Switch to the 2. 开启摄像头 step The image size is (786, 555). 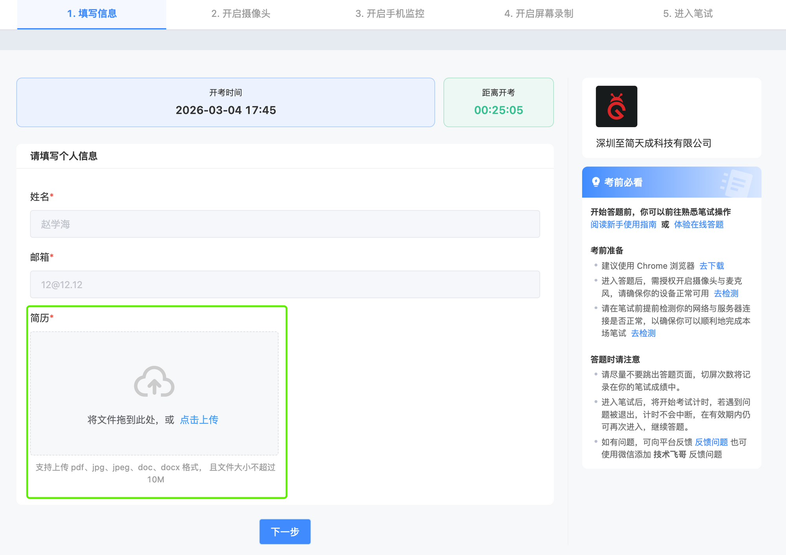click(x=241, y=14)
